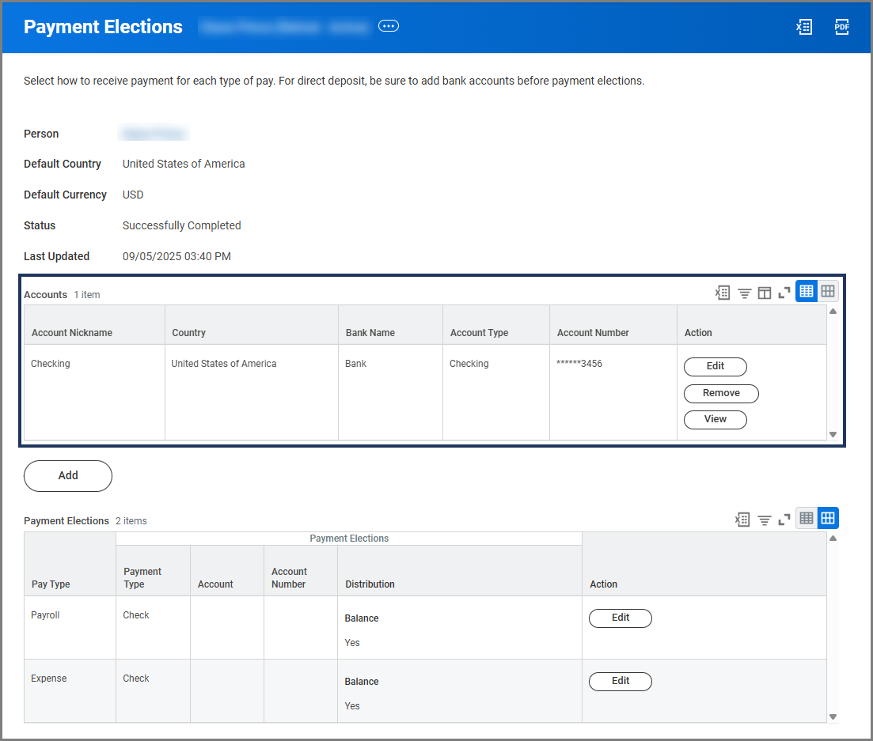Viewport: 873px width, 741px height.
Task: Edit the Payroll payment election
Action: click(x=621, y=618)
